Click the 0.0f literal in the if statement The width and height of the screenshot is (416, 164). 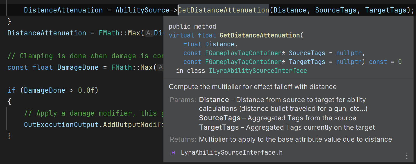coord(86,90)
